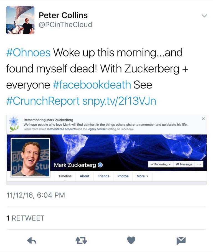
Task: Open the Friends tab
Action: [103, 176]
